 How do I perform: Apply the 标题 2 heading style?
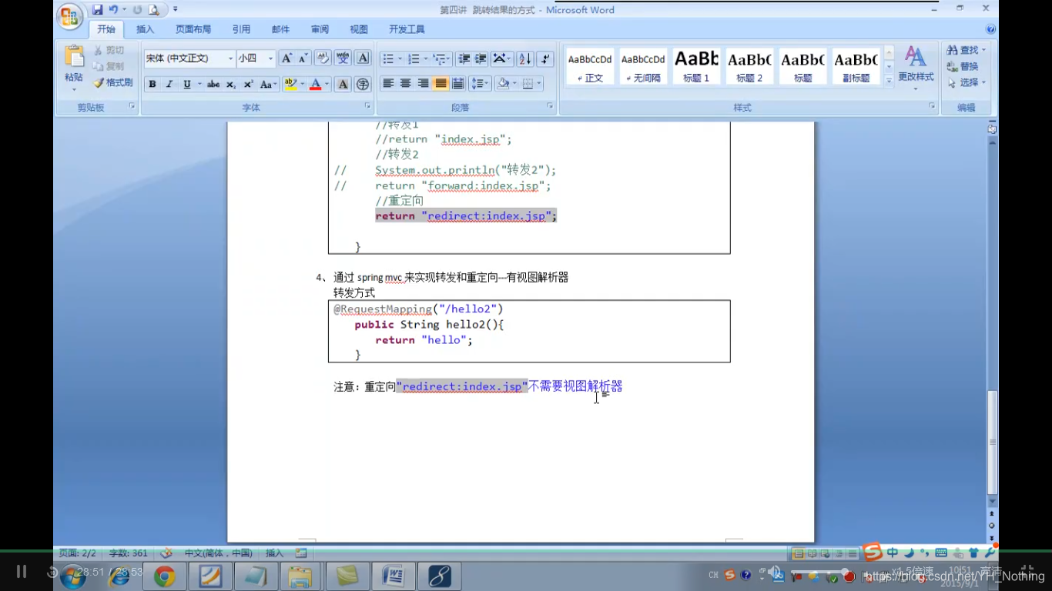point(749,66)
